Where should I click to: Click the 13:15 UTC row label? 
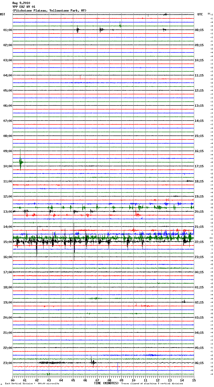(x=199, y=106)
